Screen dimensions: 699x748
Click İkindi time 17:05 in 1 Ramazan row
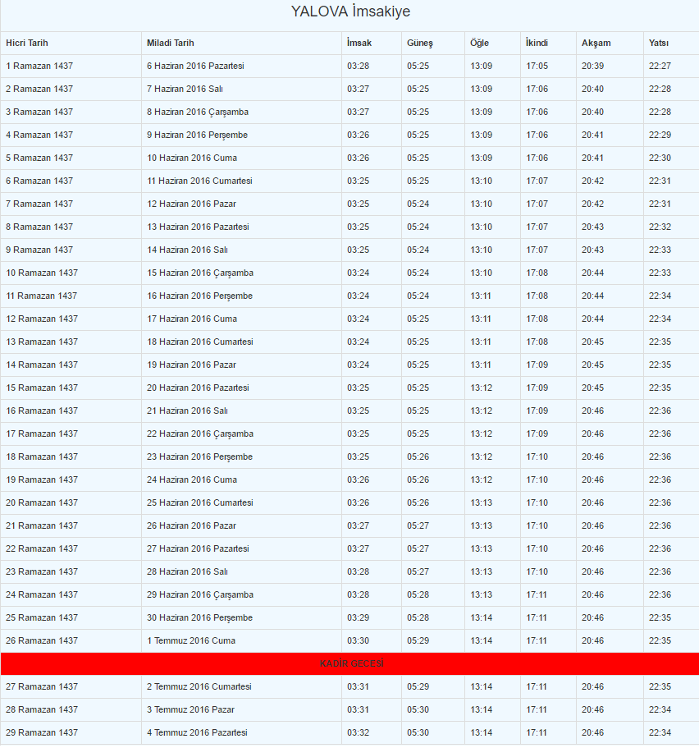(x=537, y=66)
